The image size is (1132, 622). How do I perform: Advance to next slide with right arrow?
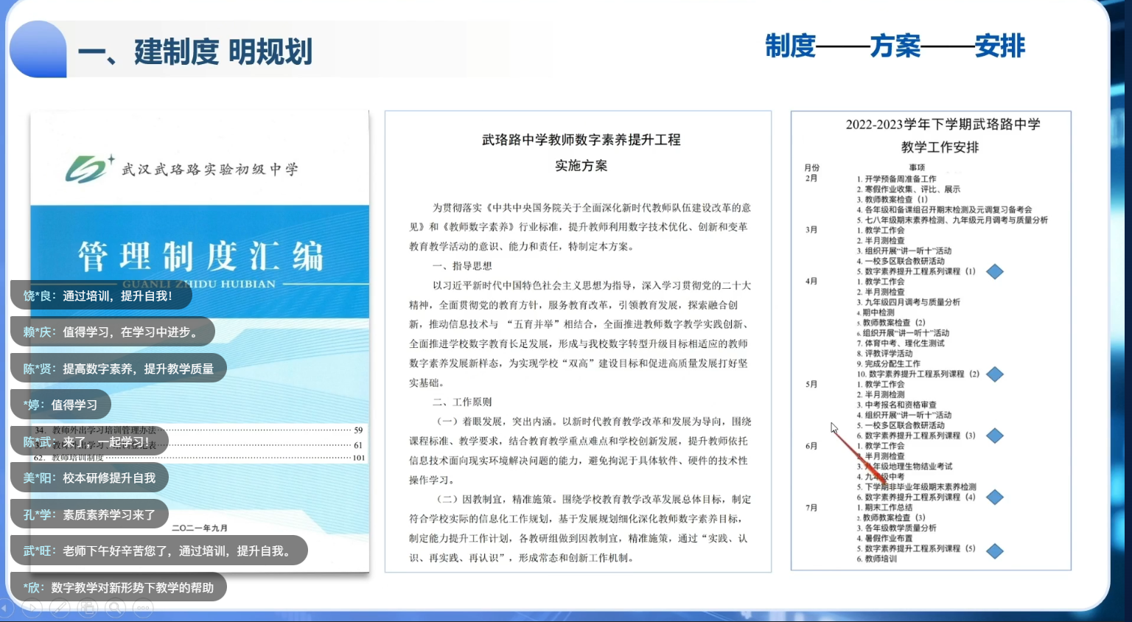32,609
